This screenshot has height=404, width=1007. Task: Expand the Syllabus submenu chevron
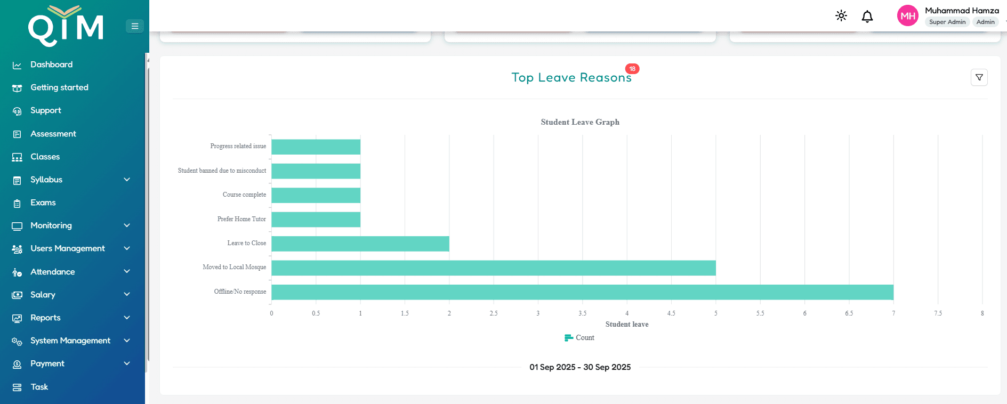pos(127,180)
